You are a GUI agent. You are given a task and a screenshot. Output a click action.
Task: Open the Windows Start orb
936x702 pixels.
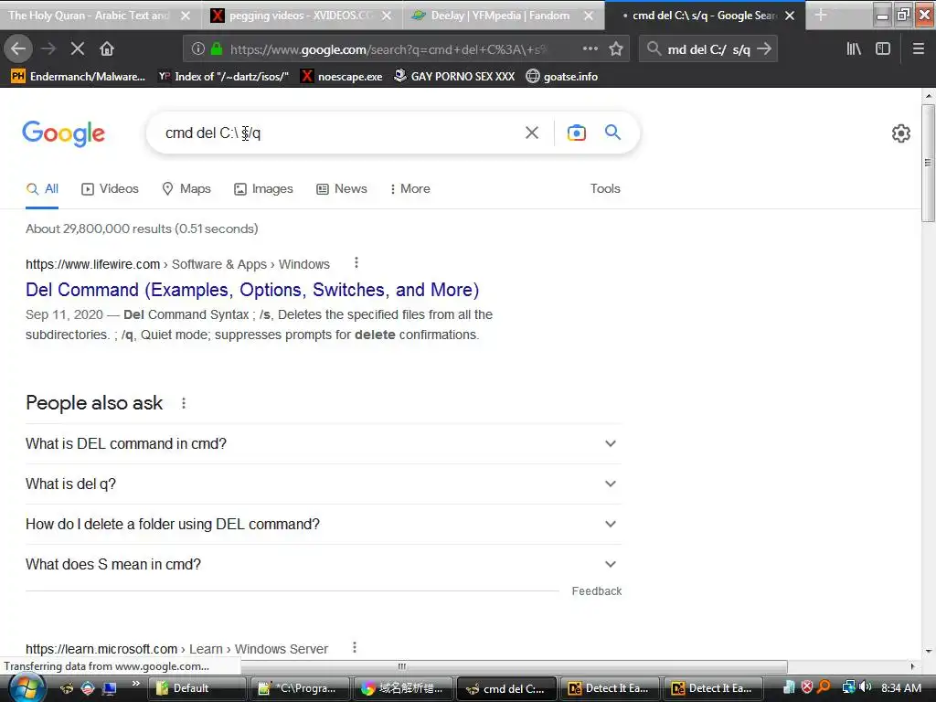(x=27, y=688)
